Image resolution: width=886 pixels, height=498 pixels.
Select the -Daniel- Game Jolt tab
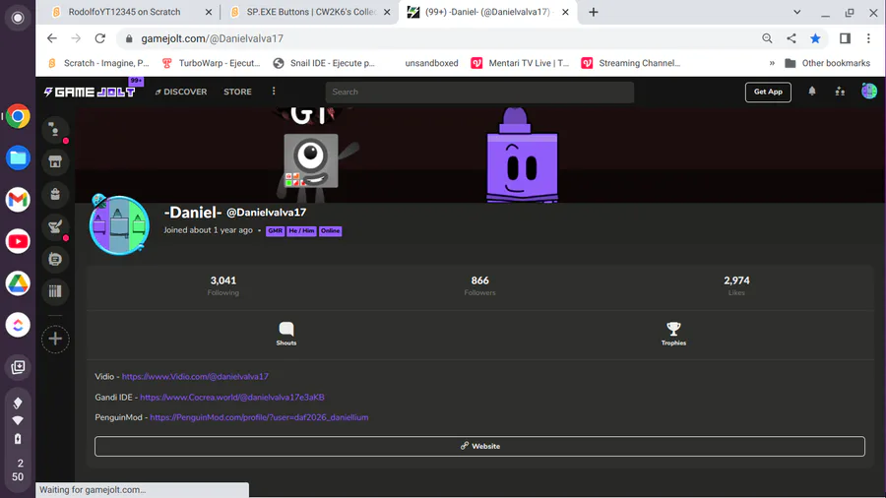pyautogui.click(x=487, y=12)
